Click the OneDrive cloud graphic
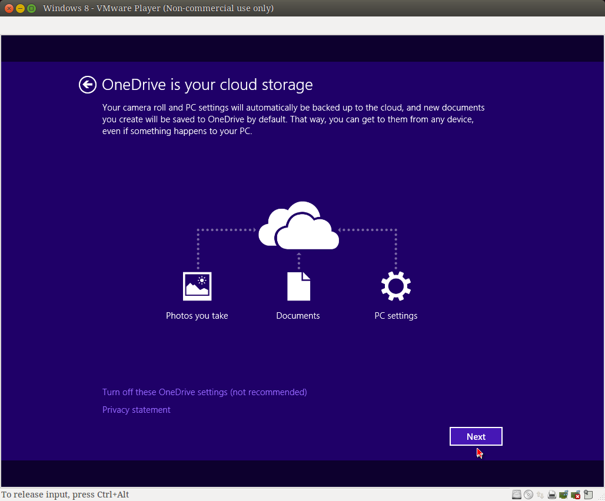The image size is (605, 501). (298, 225)
